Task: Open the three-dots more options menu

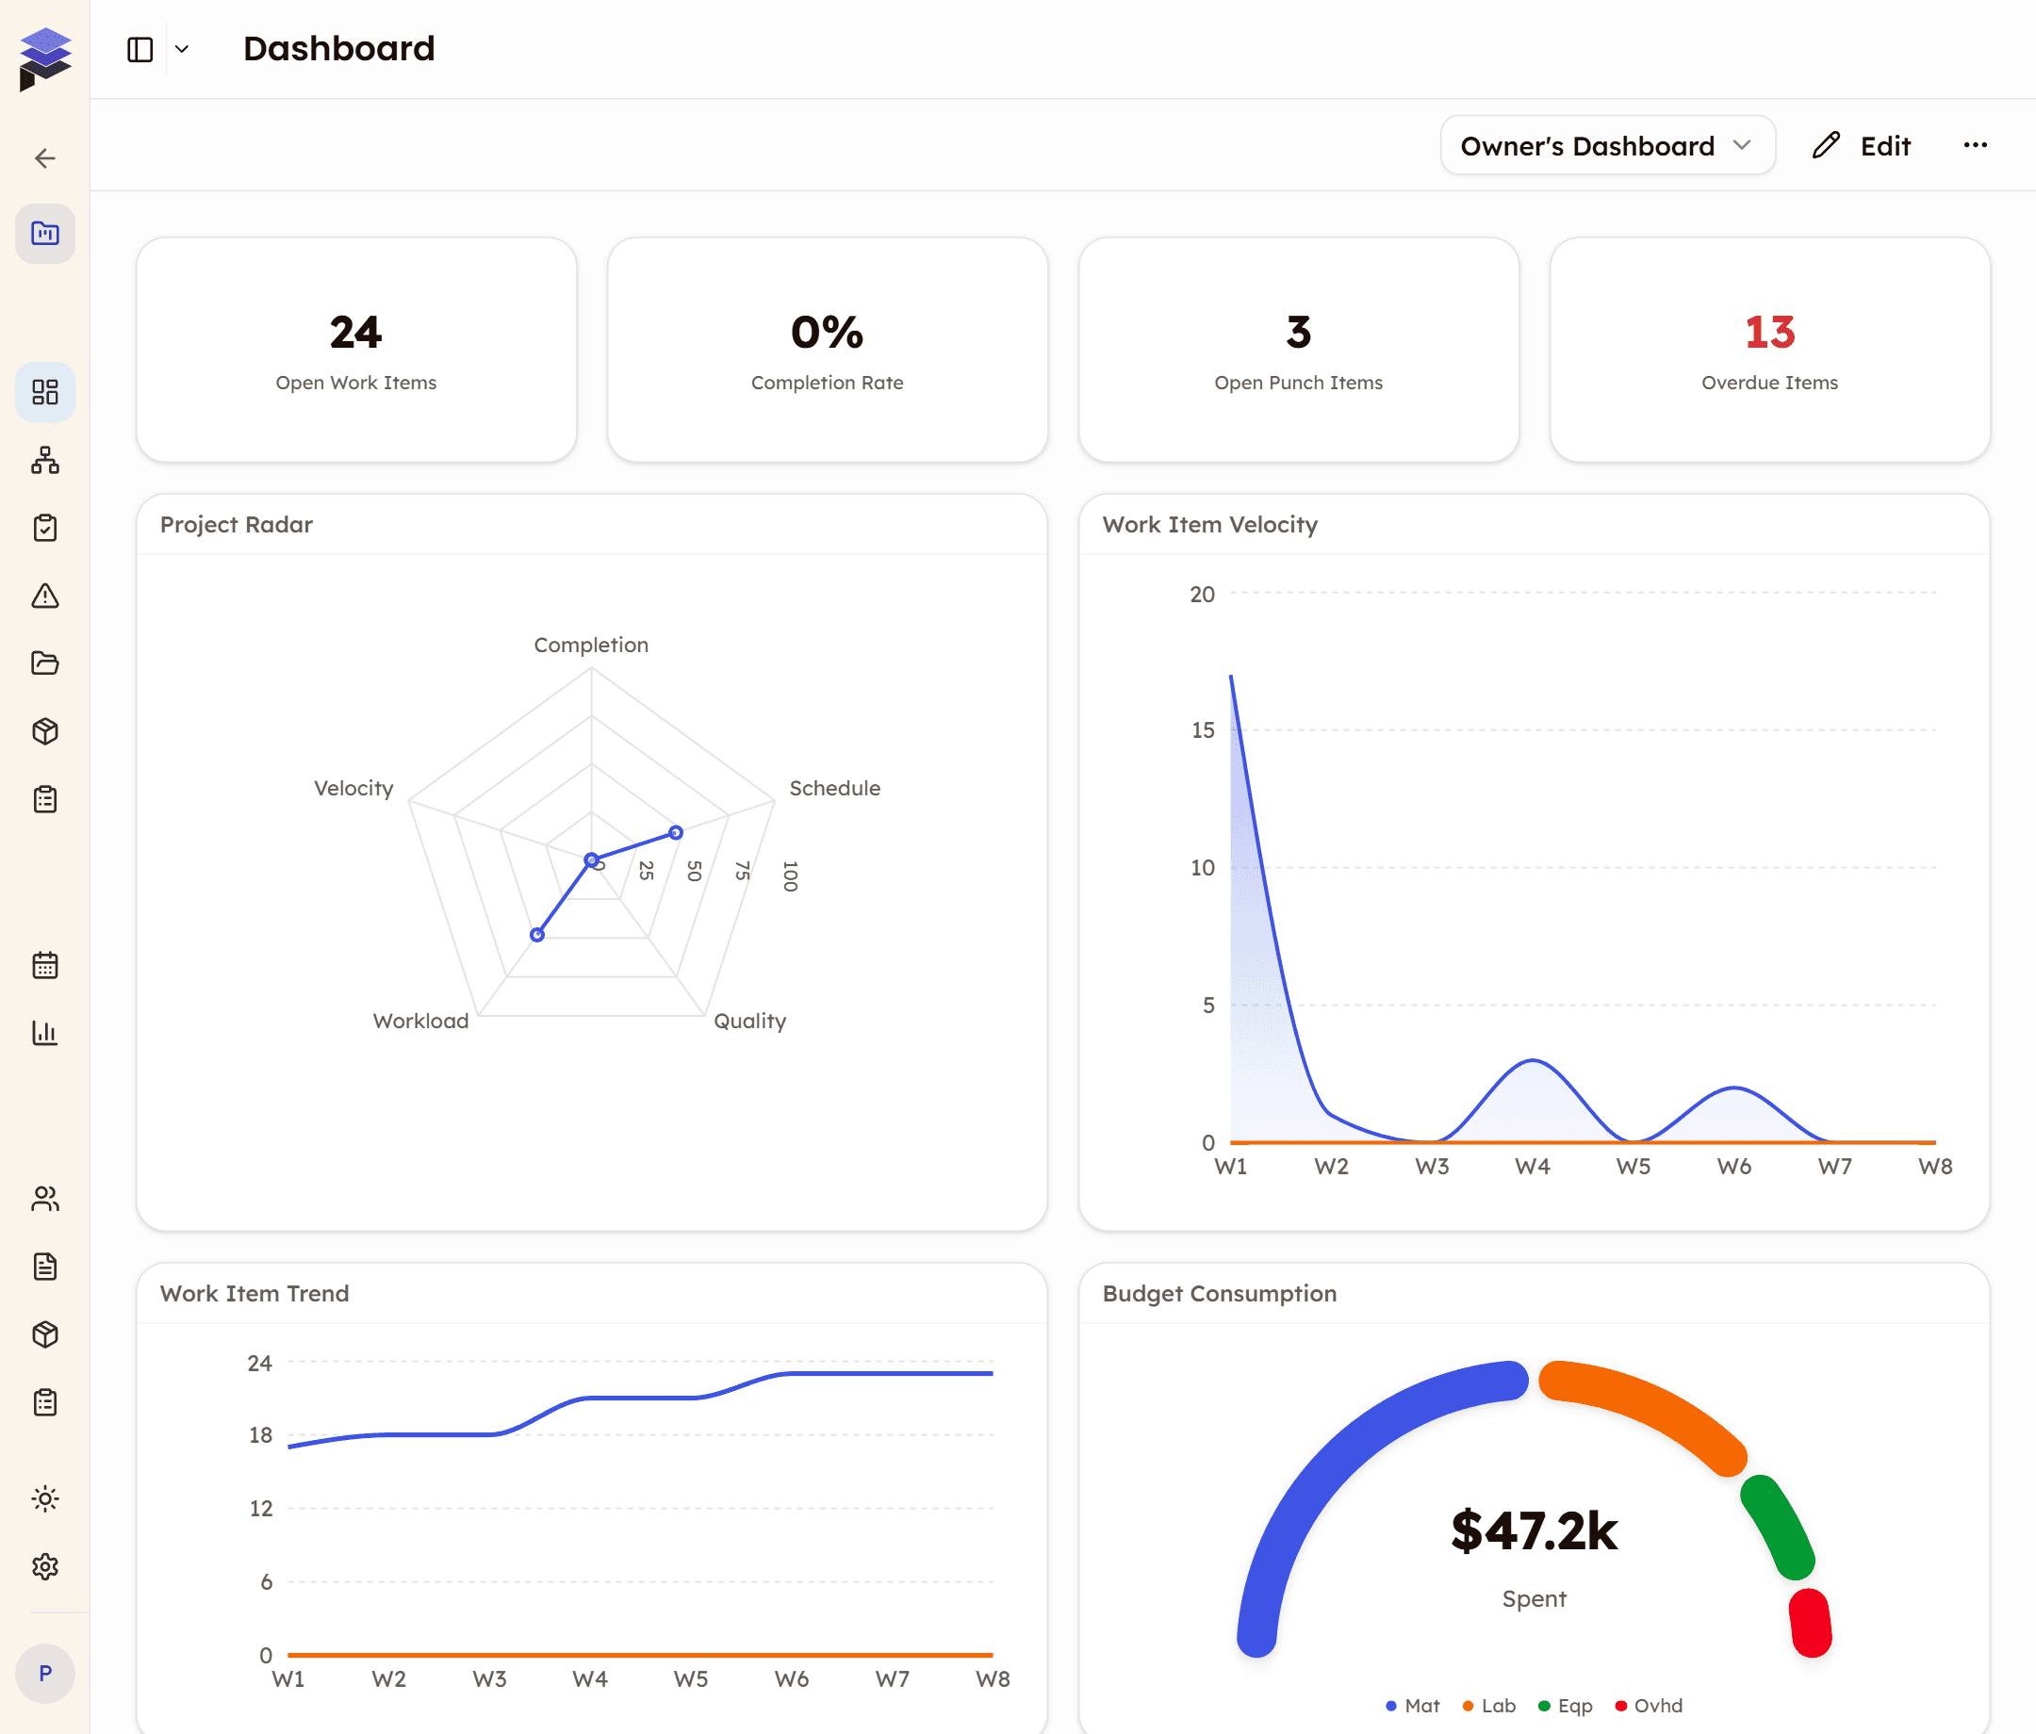Action: click(1975, 145)
